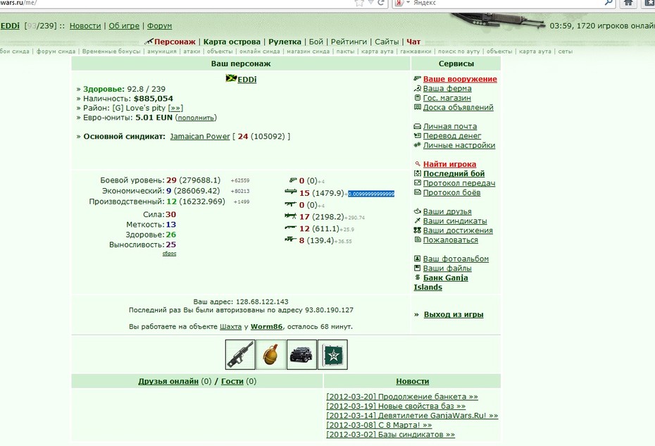Screen dimensions: 655x446
Task: Click the bookmark star in the address bar
Action: pos(359,3)
